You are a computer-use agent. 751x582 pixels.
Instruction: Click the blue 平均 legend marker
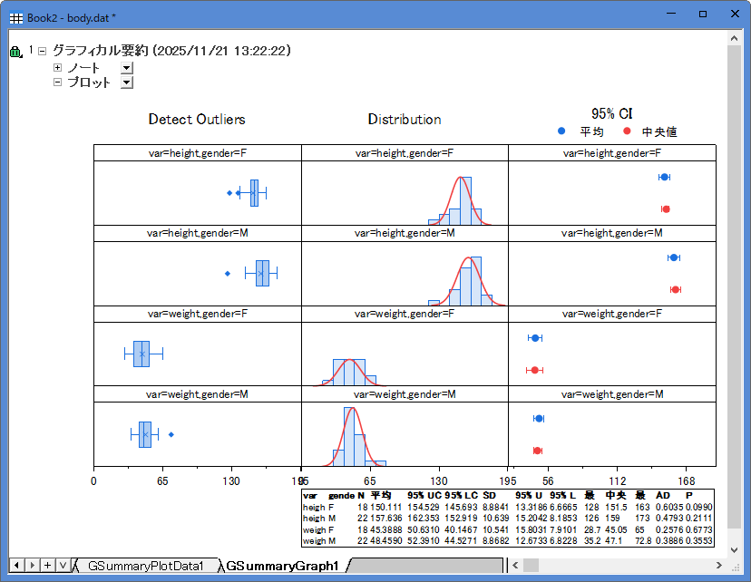(562, 131)
